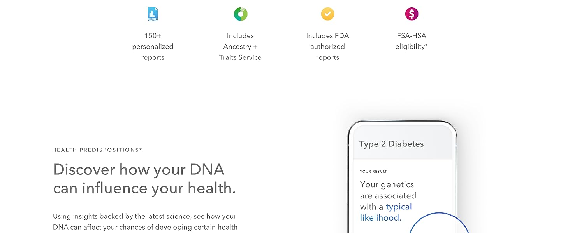The height and width of the screenshot is (233, 570).
Task: Click the 'Includes FDA authorized reports' text
Action: tap(327, 47)
